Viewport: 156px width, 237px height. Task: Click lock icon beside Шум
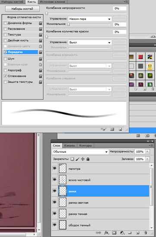pyautogui.click(x=41, y=59)
